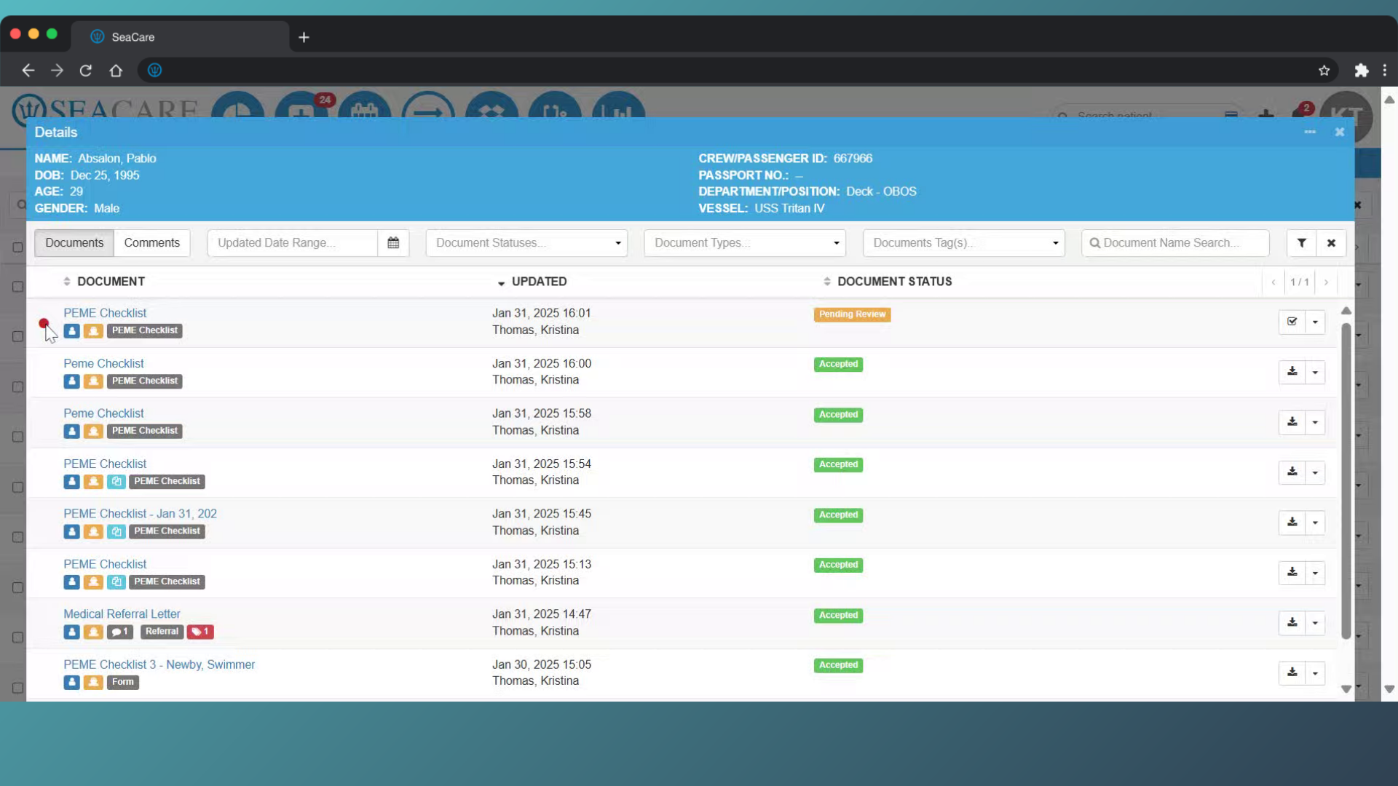Open the Document Types dropdown
The width and height of the screenshot is (1398, 786).
(745, 243)
